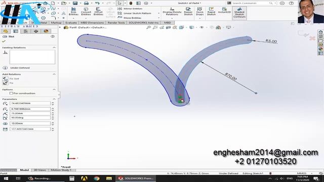Click Mirror Entities
The width and height of the screenshot is (324, 182).
click(130, 9)
